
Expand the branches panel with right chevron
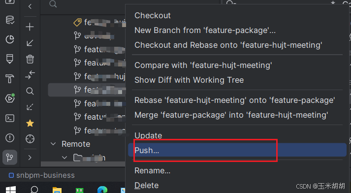[x=30, y=158]
